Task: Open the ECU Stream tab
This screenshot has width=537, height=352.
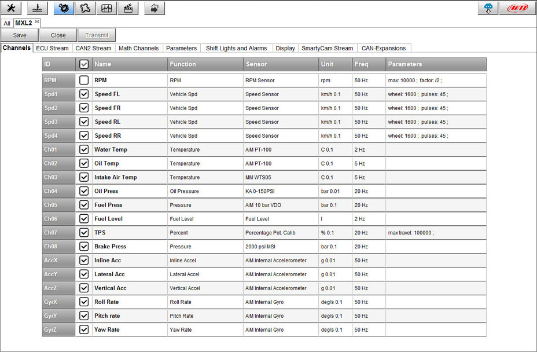Action: [52, 48]
